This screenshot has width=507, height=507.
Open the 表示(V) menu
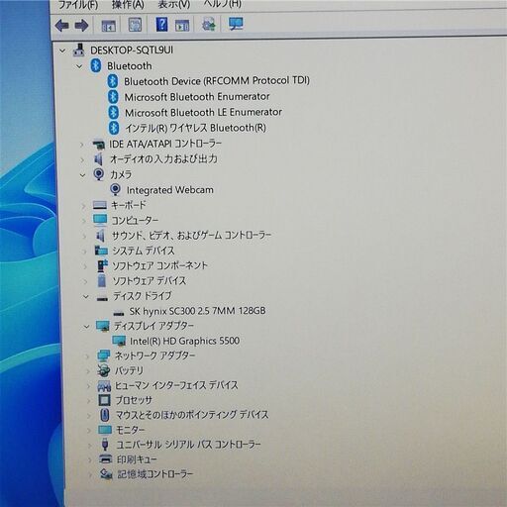pos(174,4)
